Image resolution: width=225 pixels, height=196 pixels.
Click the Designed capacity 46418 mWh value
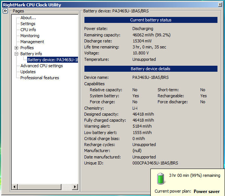tap(143, 114)
